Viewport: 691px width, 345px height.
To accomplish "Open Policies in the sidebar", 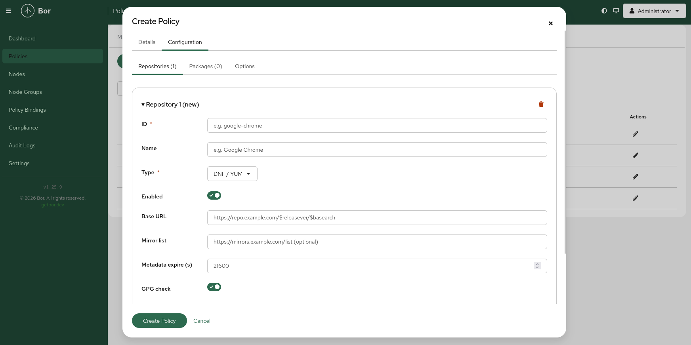I will click(53, 56).
